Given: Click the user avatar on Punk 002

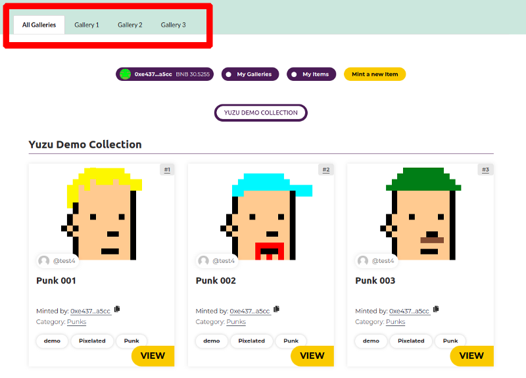Looking at the screenshot, I should tap(203, 260).
